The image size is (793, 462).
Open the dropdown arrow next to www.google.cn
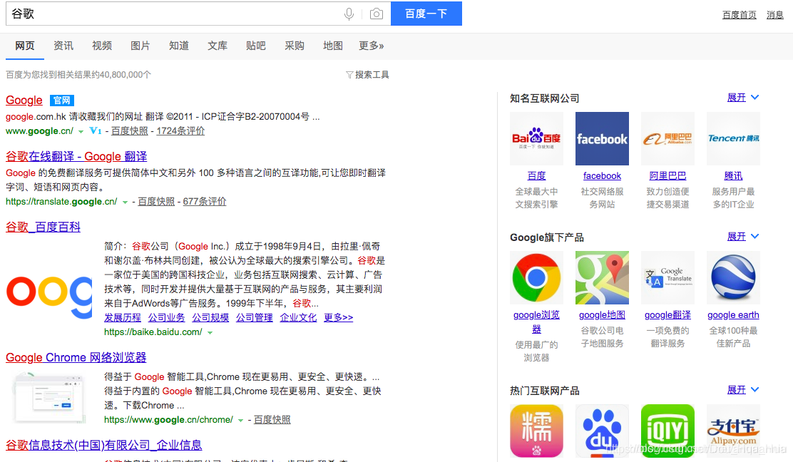(x=82, y=131)
